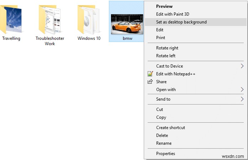Screen dimensions: 248x160
Task: Select Set as desktop background
Action: point(196,22)
